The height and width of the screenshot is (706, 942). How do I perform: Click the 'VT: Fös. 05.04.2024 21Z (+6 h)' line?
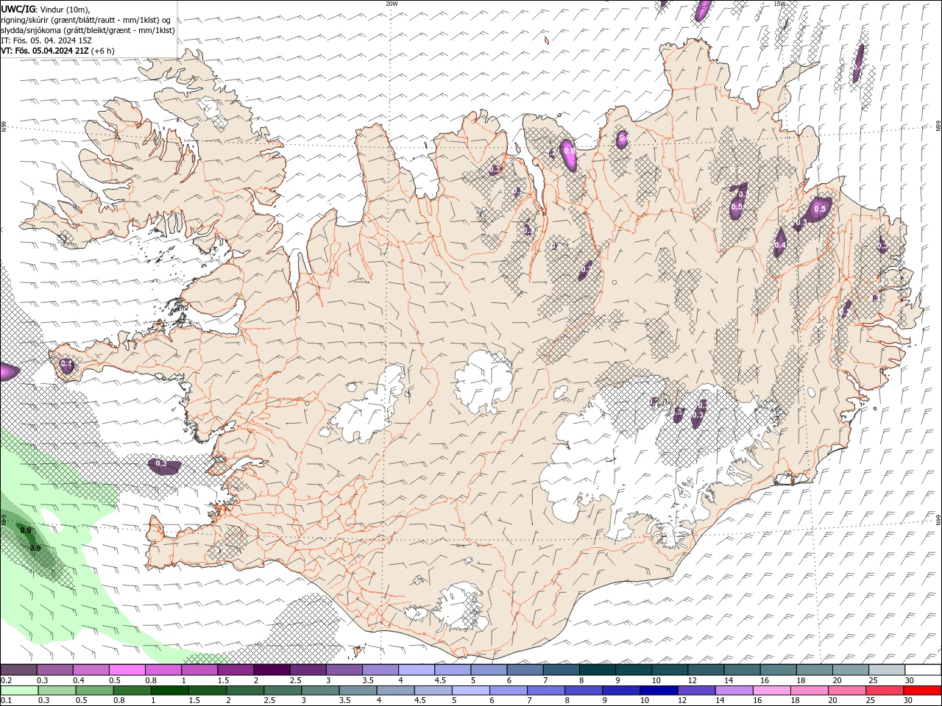(57, 51)
